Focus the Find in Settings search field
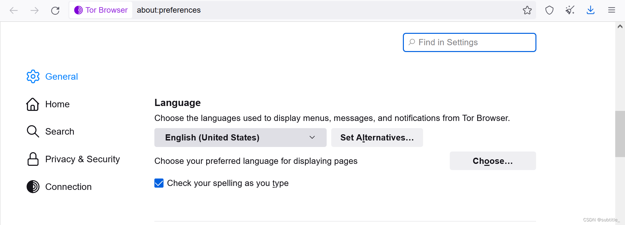The width and height of the screenshot is (625, 225). 469,42
